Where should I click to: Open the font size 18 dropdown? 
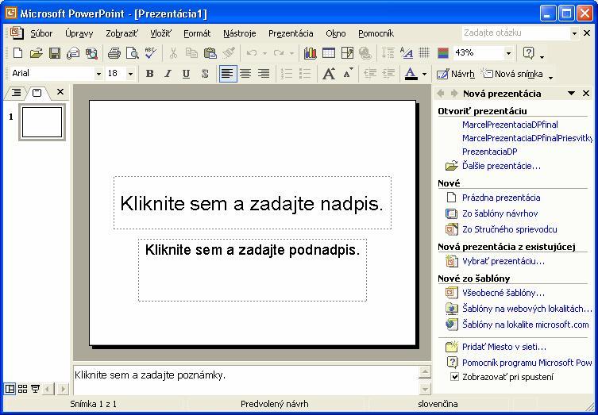click(x=130, y=74)
